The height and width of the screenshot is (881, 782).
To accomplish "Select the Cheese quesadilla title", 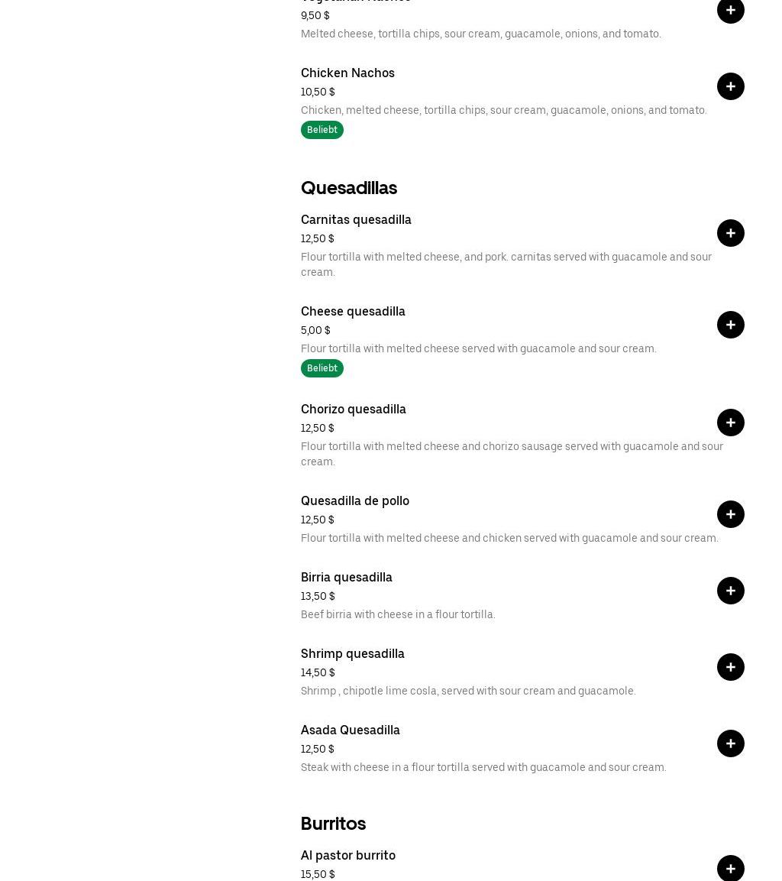I will (353, 311).
